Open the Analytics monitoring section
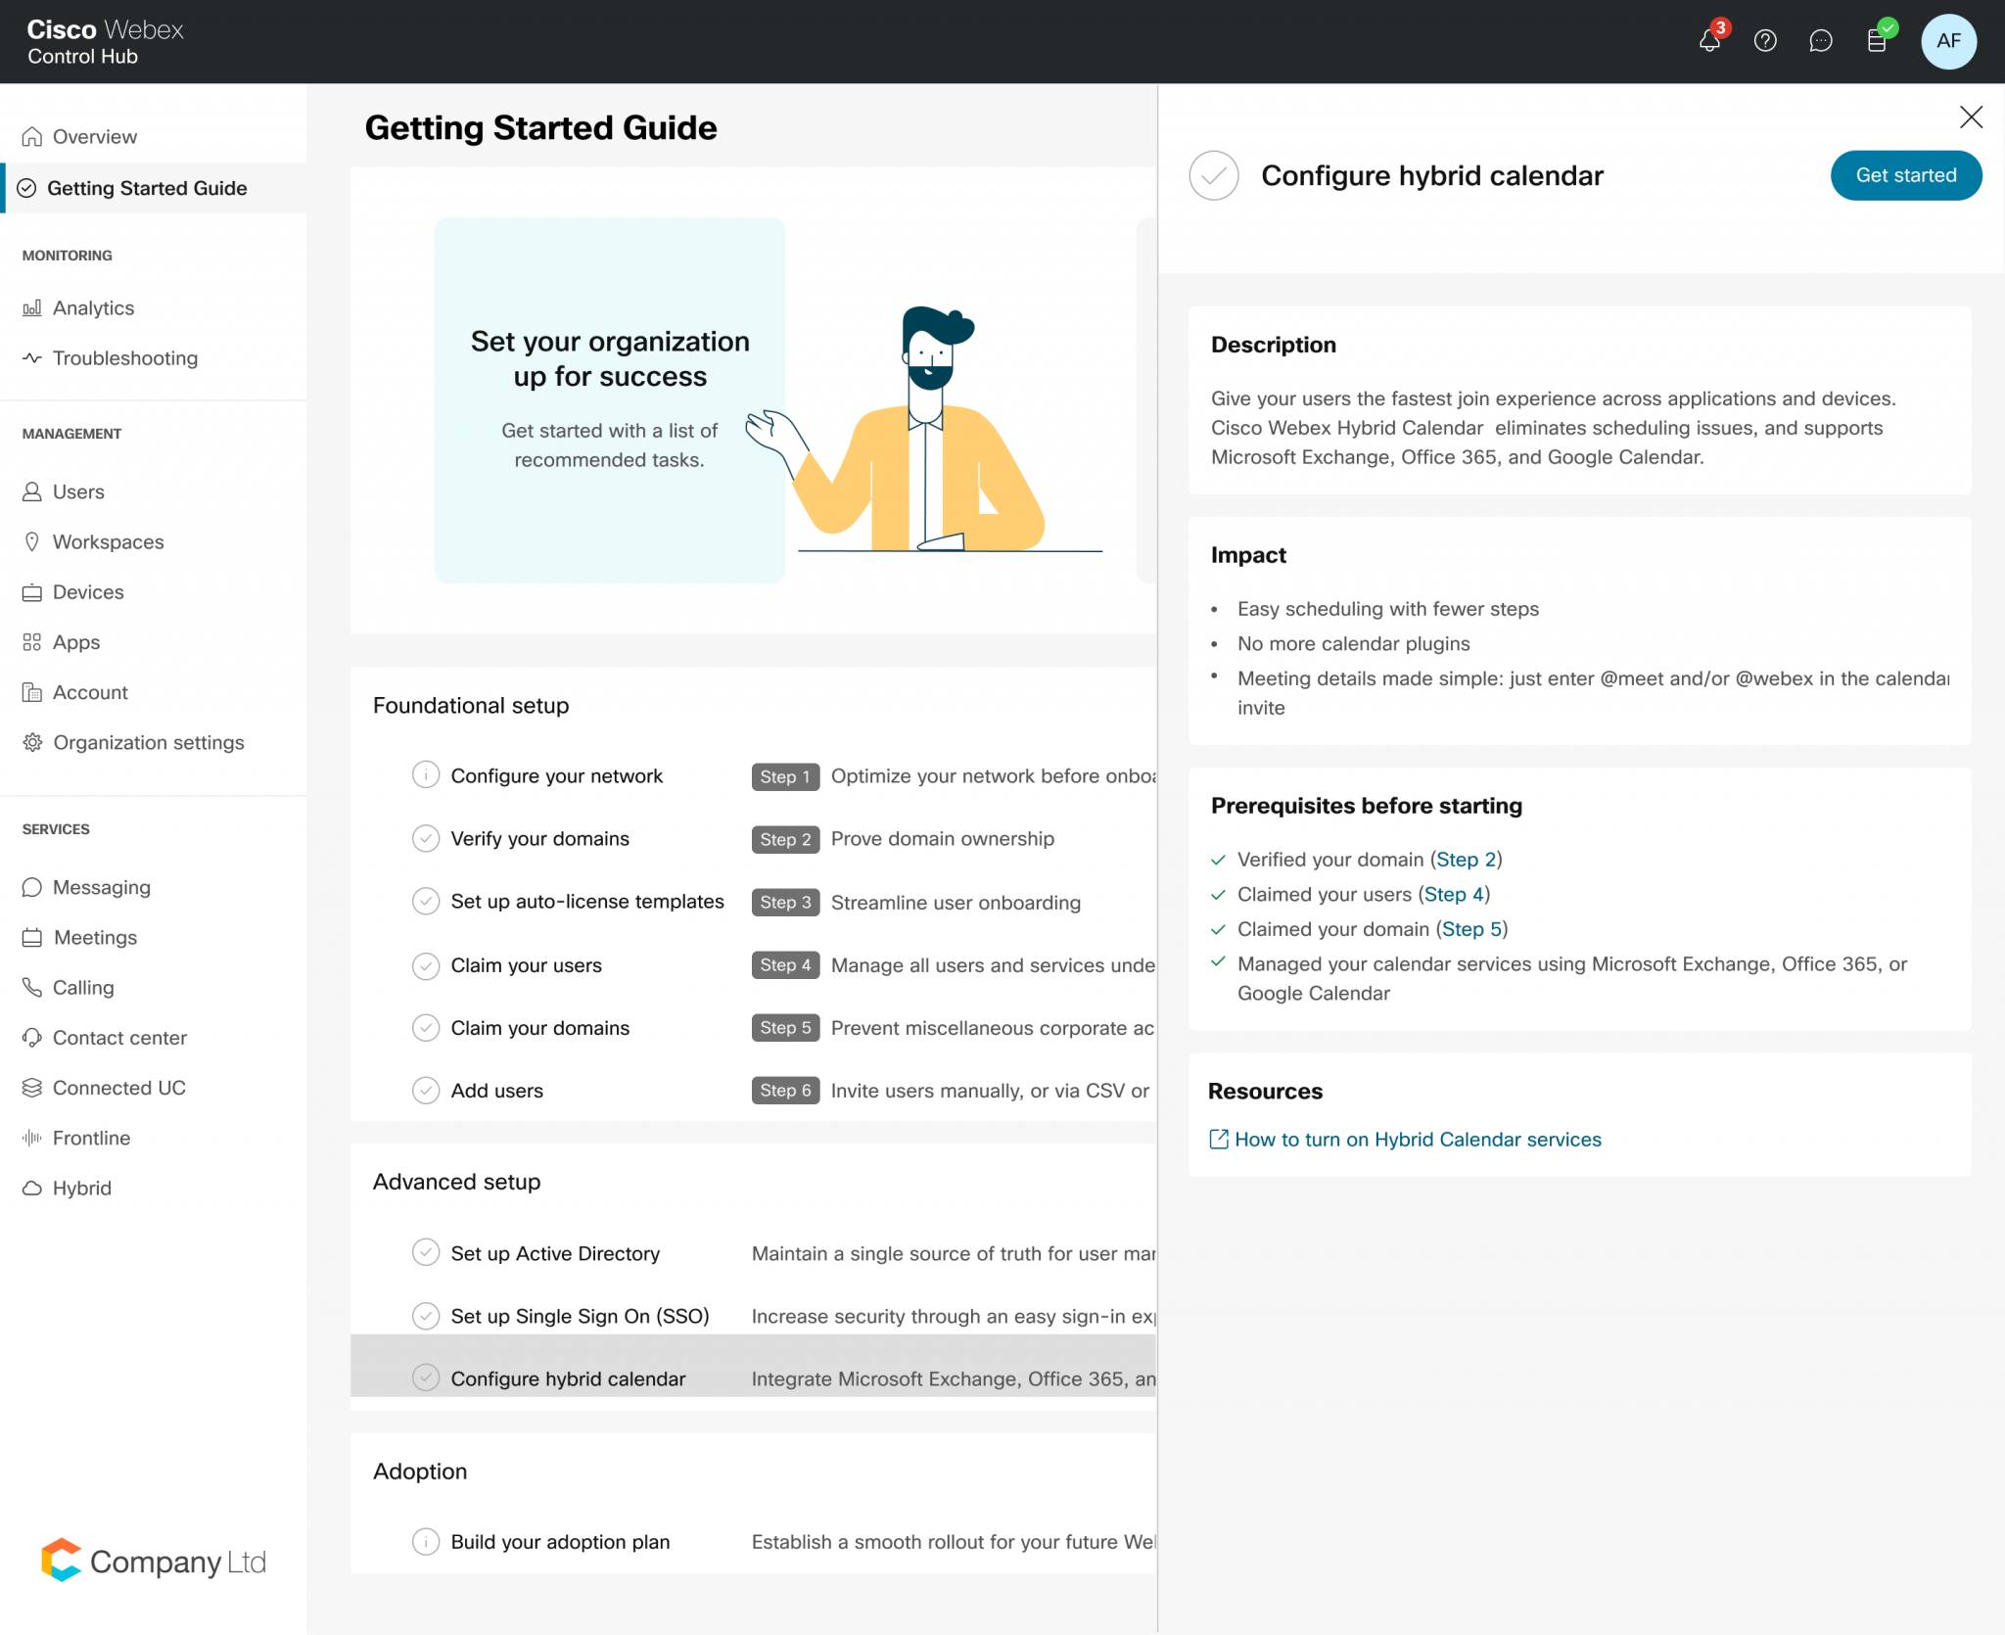 click(x=94, y=307)
